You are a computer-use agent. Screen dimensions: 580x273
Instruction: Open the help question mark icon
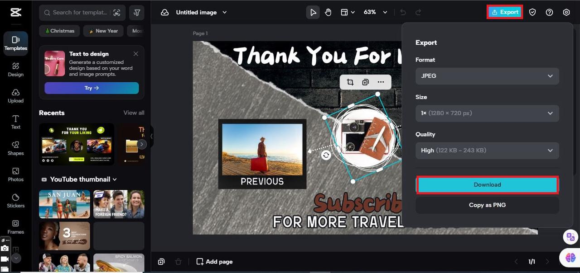coord(549,12)
